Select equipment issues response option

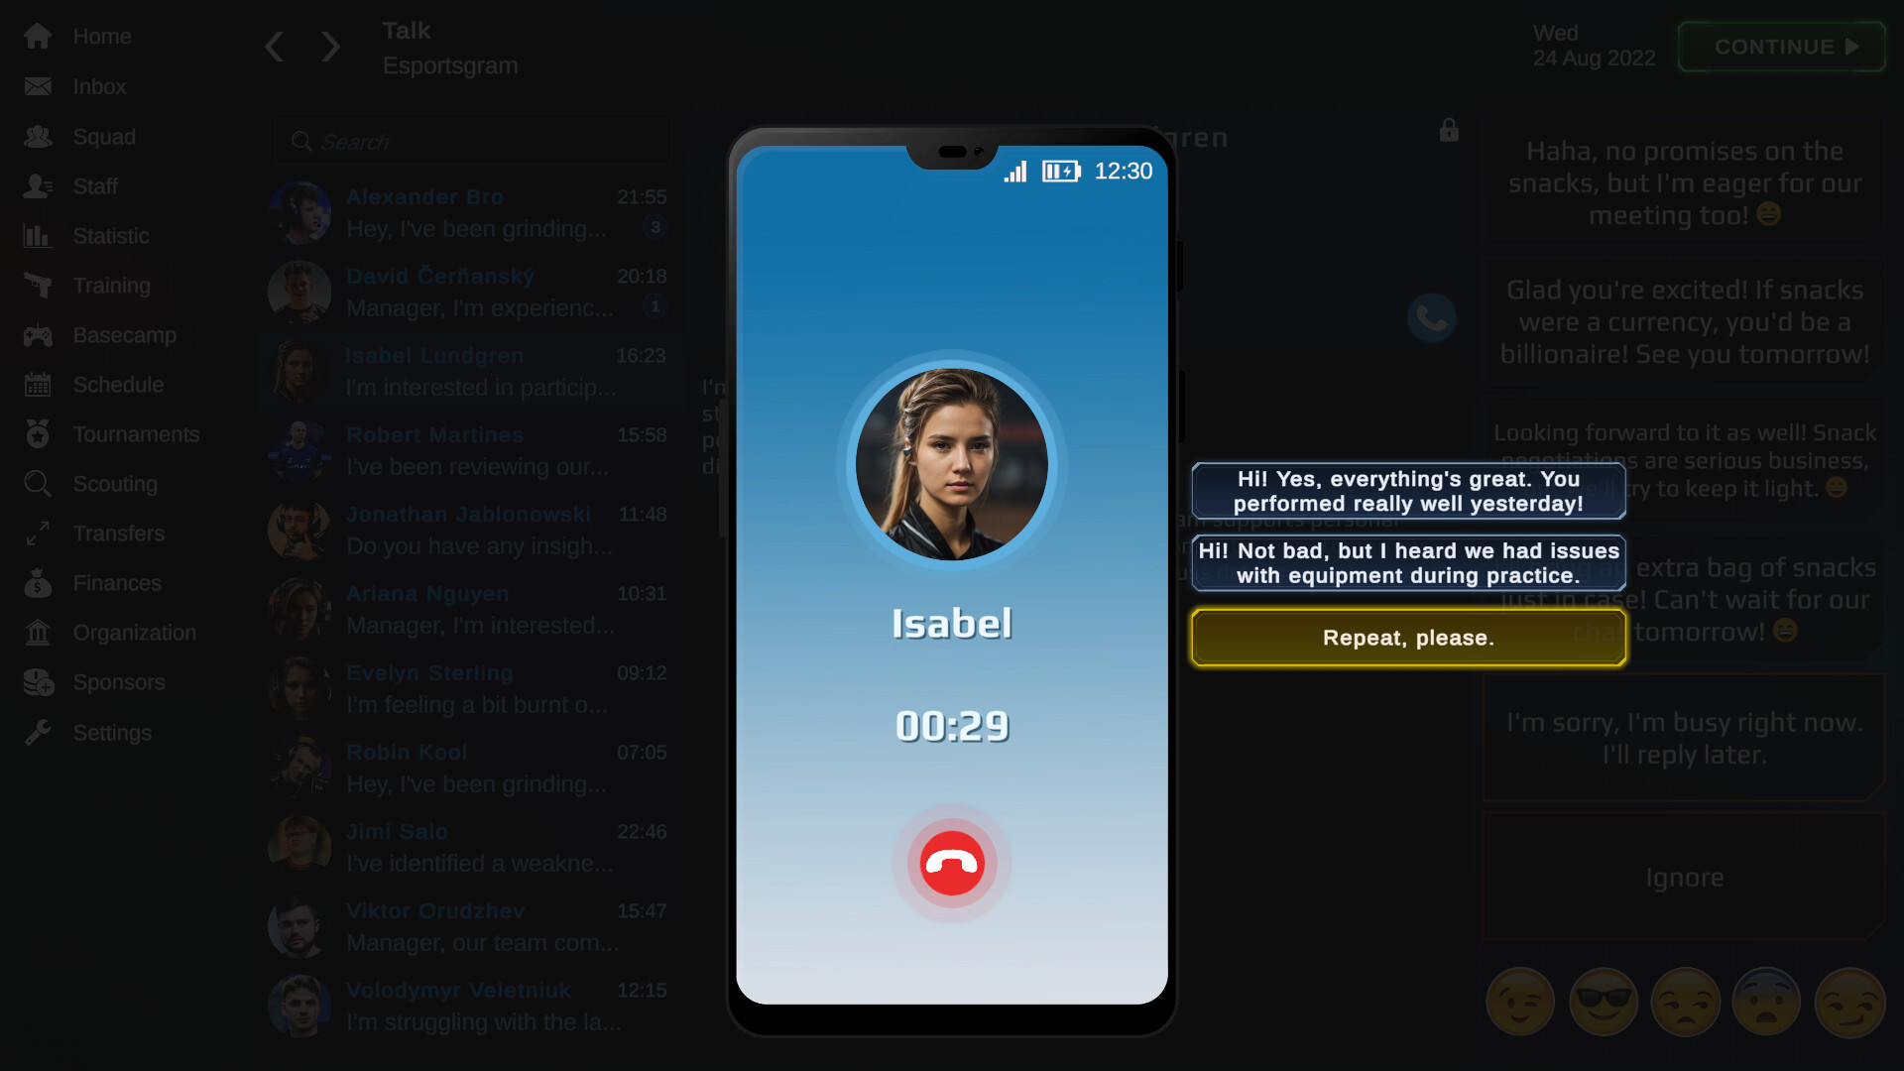(x=1410, y=562)
